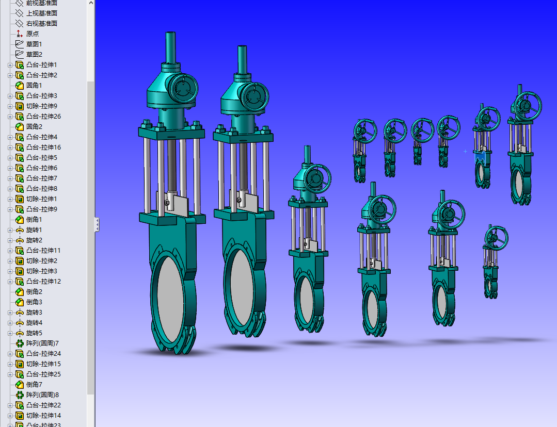Click the 上视基准面 plane icon
Image resolution: width=557 pixels, height=427 pixels.
pos(20,13)
